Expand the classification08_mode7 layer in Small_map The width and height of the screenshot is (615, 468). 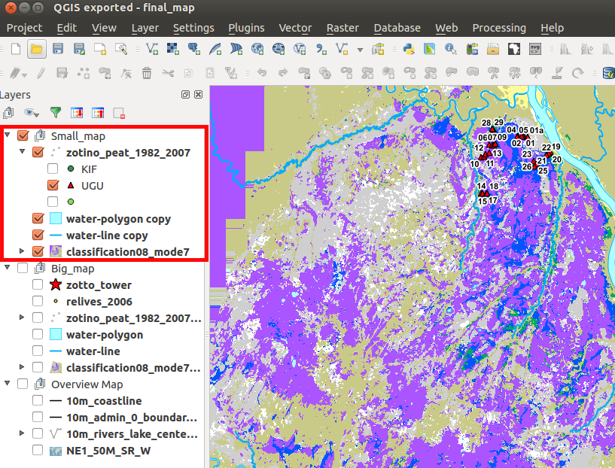click(x=23, y=251)
